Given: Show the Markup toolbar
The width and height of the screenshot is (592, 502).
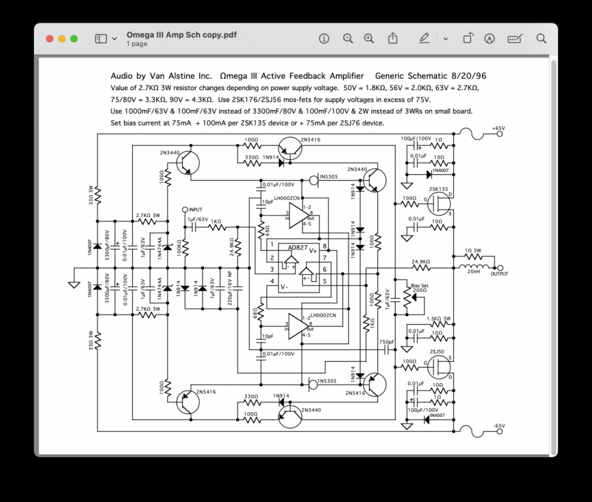Looking at the screenshot, I should click(489, 38).
